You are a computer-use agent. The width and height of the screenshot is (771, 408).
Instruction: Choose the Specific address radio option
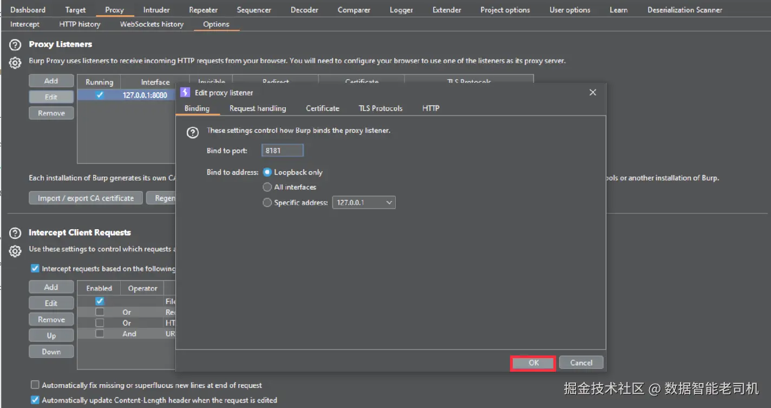coord(267,203)
